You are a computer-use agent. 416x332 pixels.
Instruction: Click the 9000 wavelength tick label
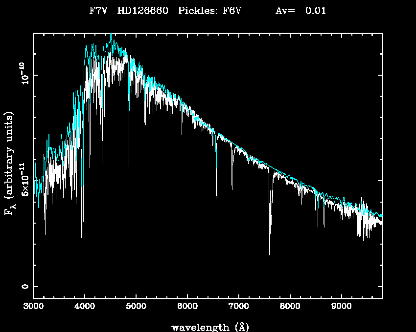click(x=341, y=307)
